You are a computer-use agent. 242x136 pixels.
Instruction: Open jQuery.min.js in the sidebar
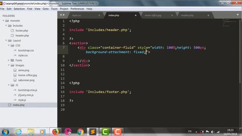(x=26, y=95)
